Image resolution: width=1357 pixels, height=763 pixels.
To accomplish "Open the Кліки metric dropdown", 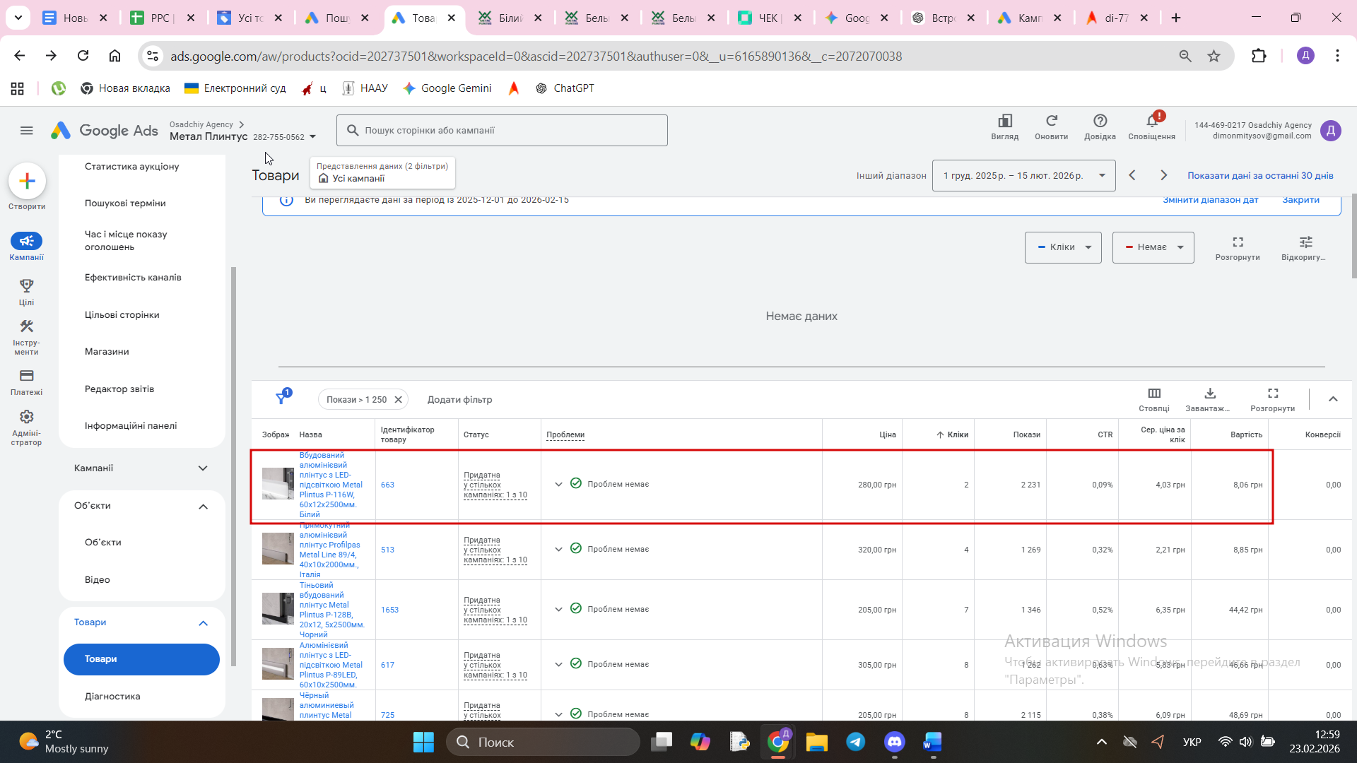I will [x=1063, y=247].
